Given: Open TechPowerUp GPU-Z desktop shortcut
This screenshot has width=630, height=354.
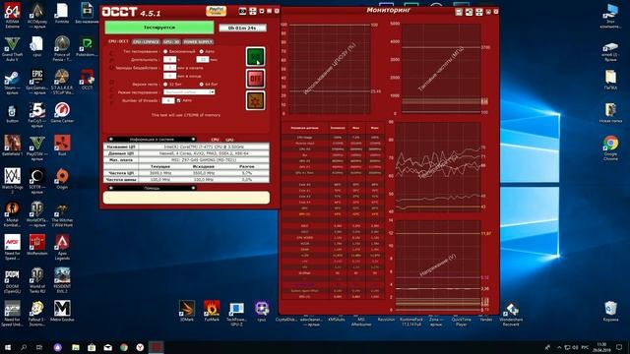Looking at the screenshot, I should pos(236,313).
